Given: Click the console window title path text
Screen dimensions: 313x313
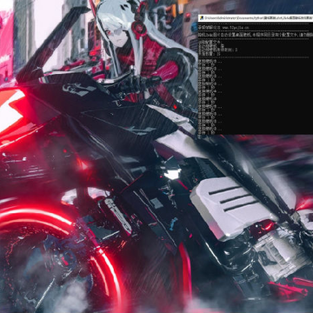Looking at the screenshot, I should pos(258,18).
